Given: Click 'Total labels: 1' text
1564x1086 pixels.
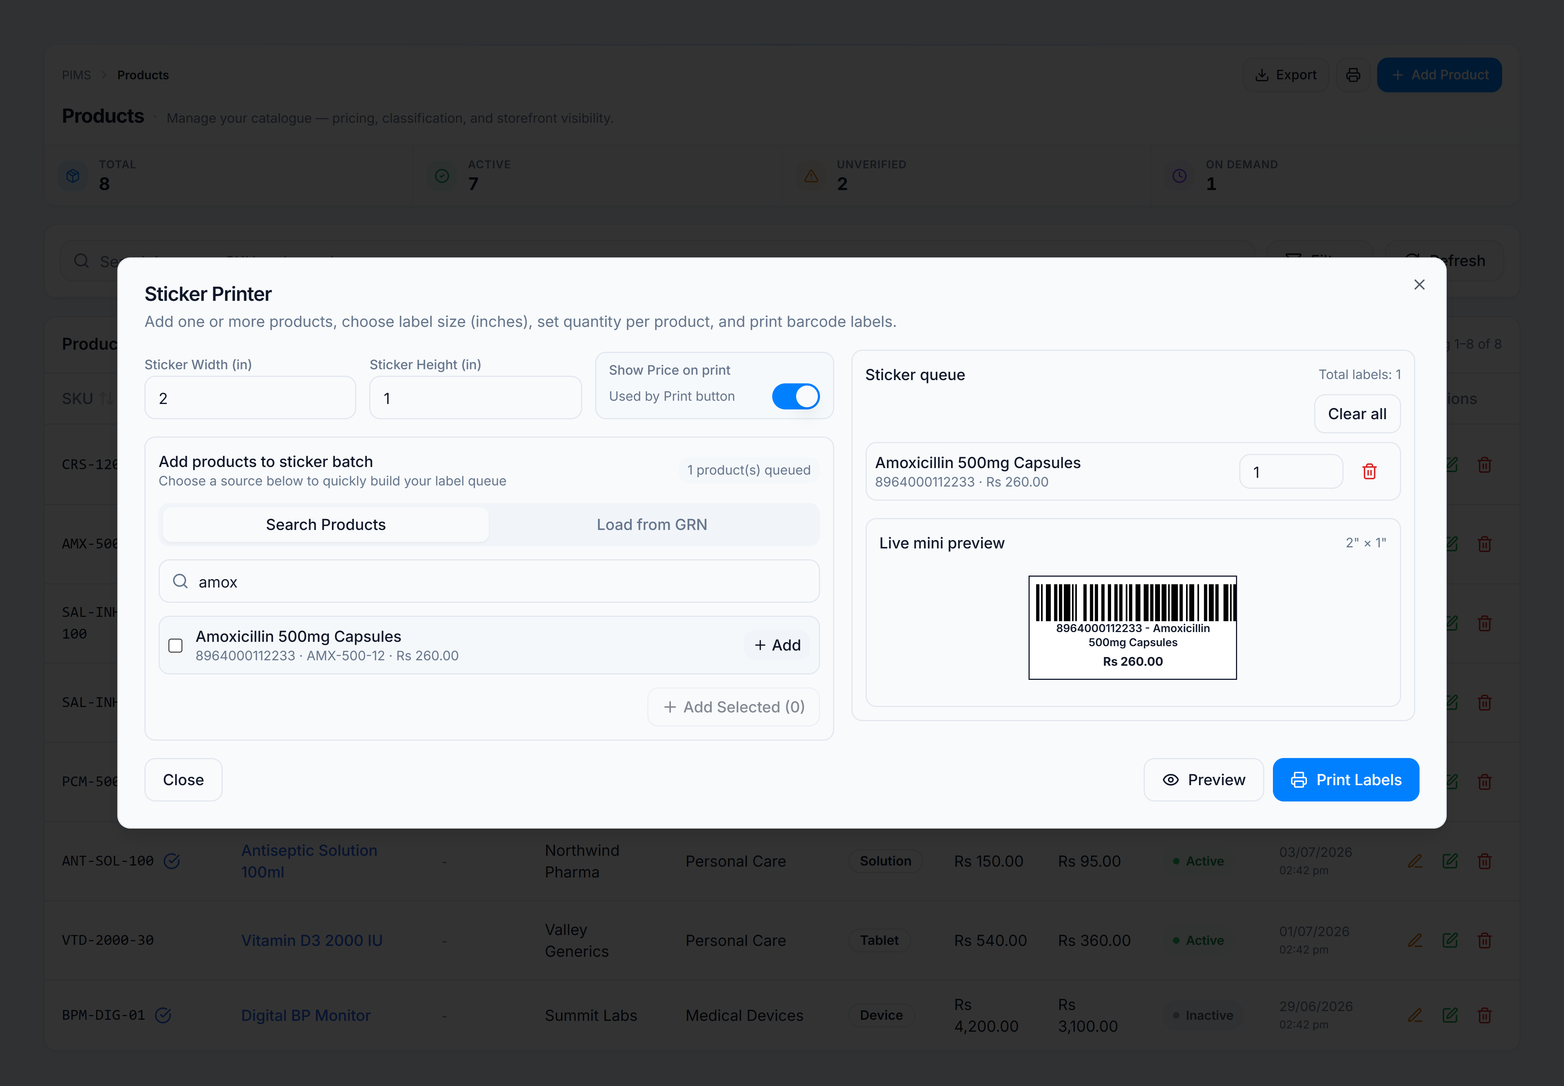Looking at the screenshot, I should point(1359,374).
